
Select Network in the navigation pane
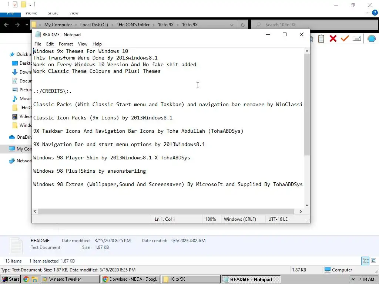click(20, 161)
